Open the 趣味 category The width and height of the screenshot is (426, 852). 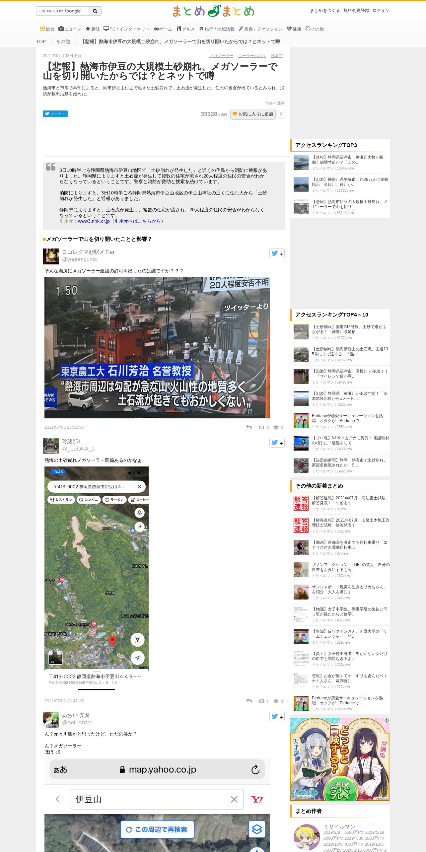(93, 29)
